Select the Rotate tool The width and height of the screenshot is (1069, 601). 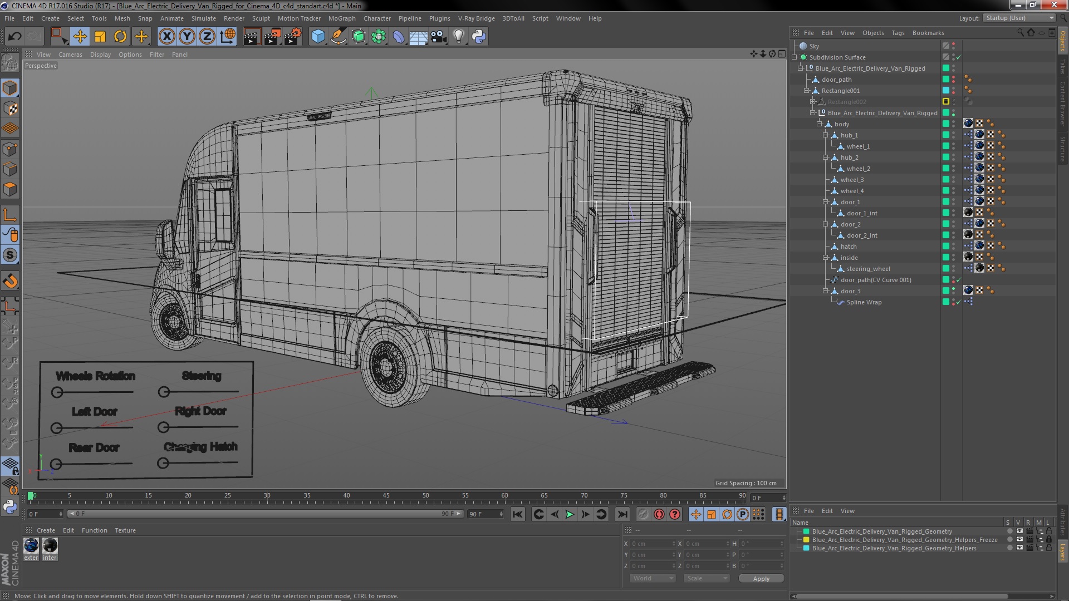pyautogui.click(x=120, y=37)
